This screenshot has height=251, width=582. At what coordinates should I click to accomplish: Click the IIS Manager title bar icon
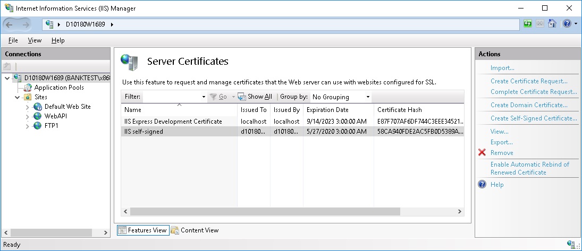click(9, 8)
